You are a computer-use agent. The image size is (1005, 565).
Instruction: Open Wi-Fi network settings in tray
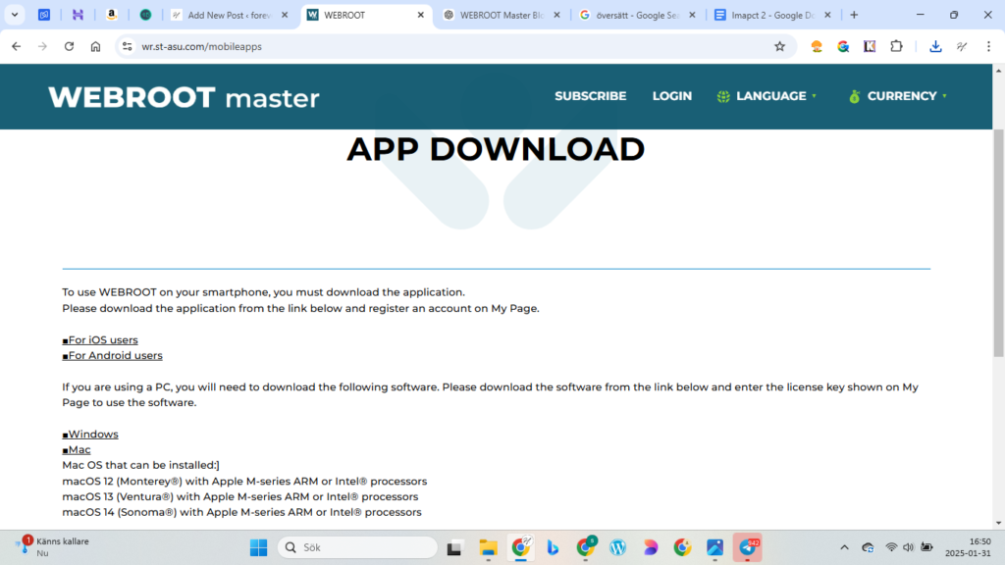coord(891,547)
